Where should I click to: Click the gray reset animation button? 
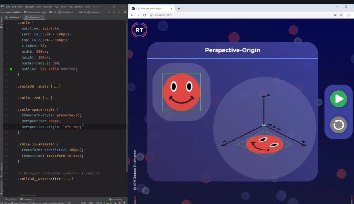click(339, 125)
